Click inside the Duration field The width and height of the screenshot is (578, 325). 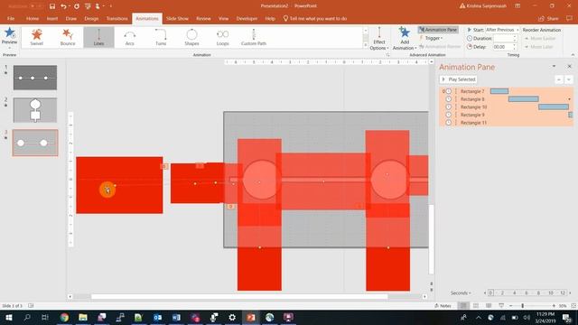pos(503,38)
